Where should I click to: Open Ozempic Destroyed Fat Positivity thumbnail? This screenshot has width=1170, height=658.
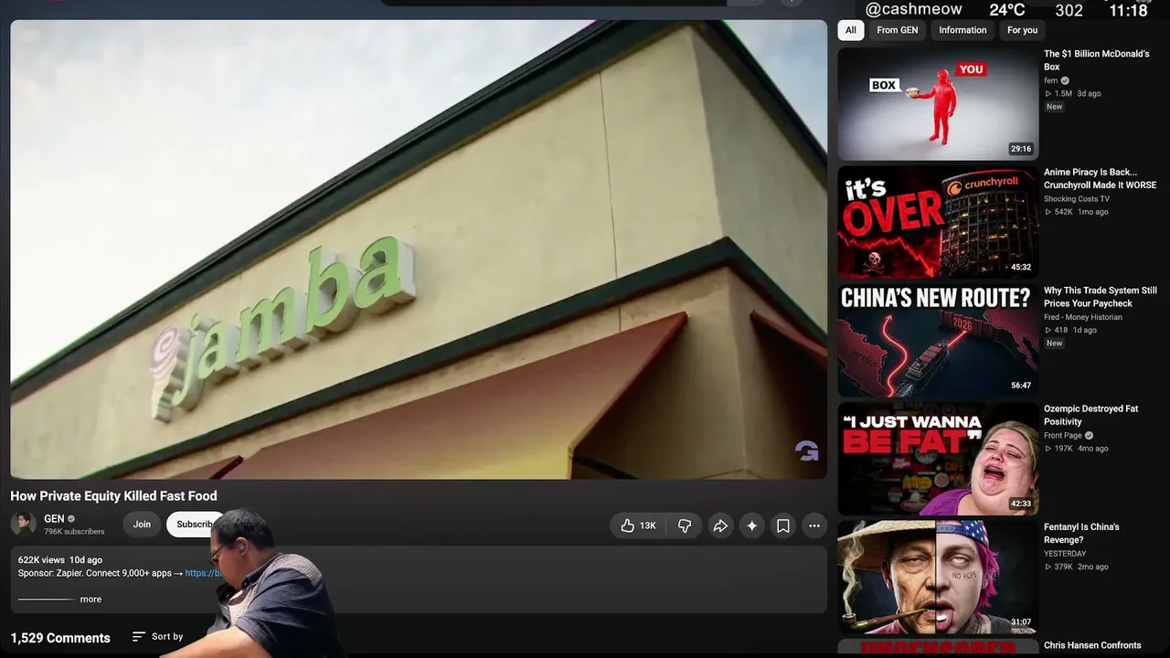pyautogui.click(x=938, y=459)
